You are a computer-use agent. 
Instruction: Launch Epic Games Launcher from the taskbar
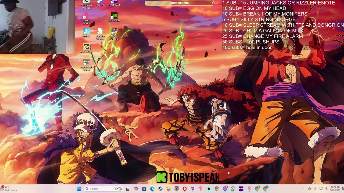click(x=177, y=189)
